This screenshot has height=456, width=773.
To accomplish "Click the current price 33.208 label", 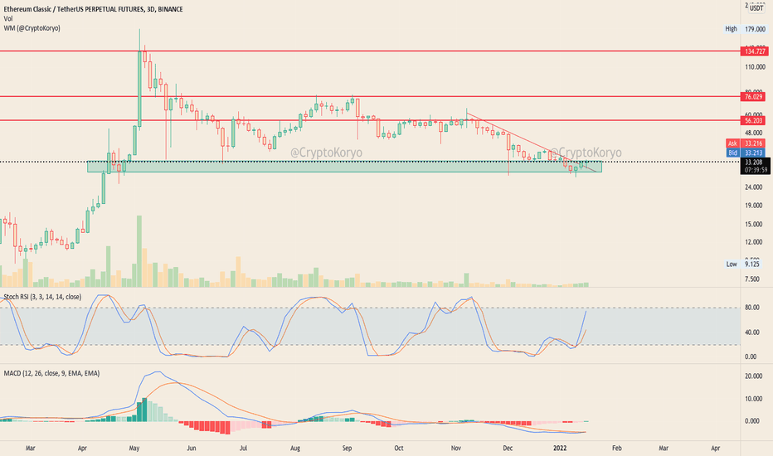I will tap(755, 162).
